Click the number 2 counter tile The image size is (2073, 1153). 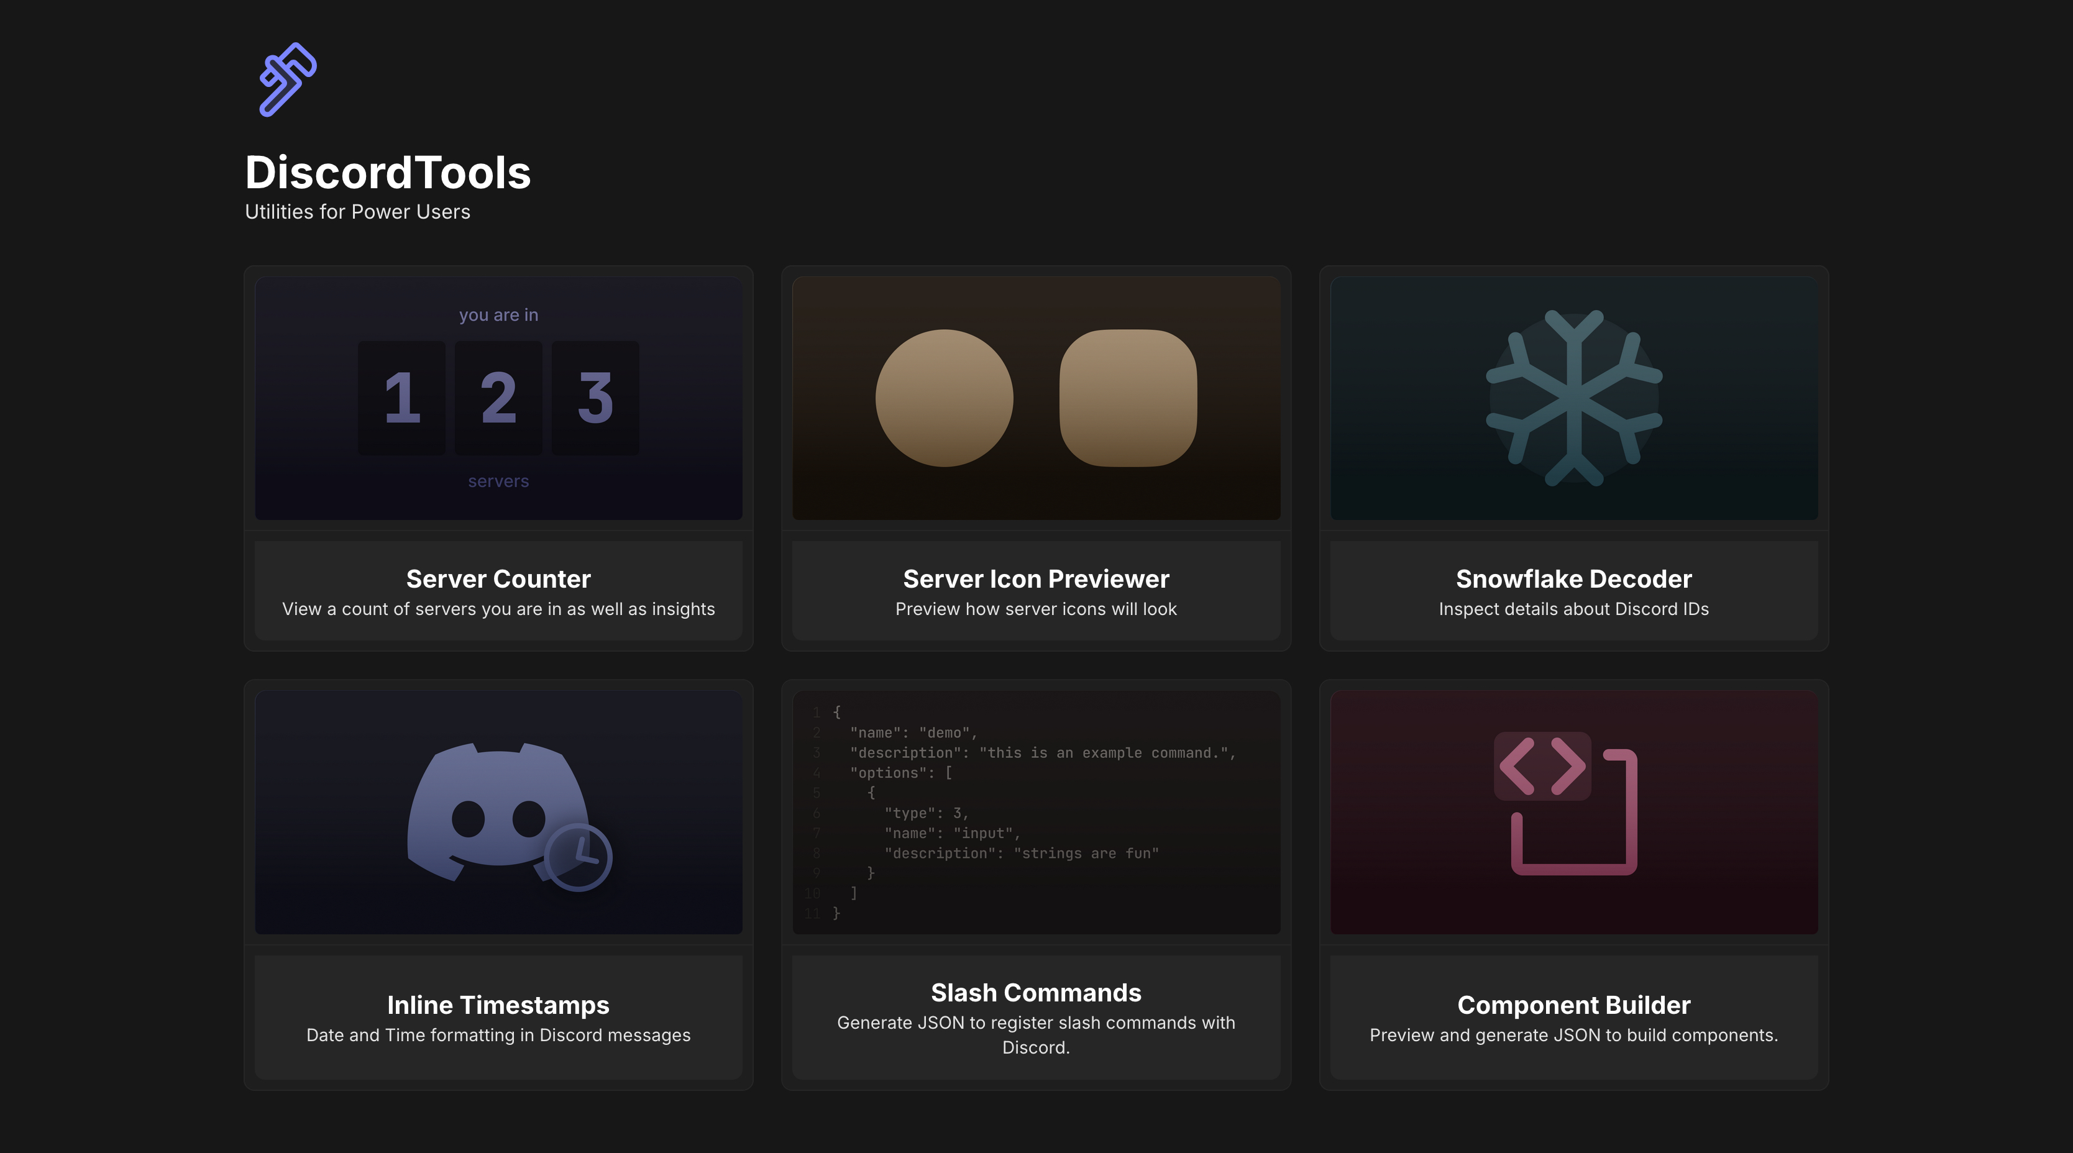(498, 398)
